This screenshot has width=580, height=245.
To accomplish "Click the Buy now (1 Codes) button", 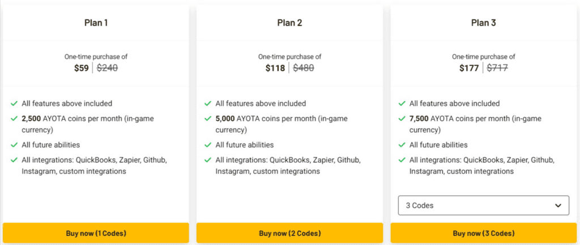I will pos(96,233).
